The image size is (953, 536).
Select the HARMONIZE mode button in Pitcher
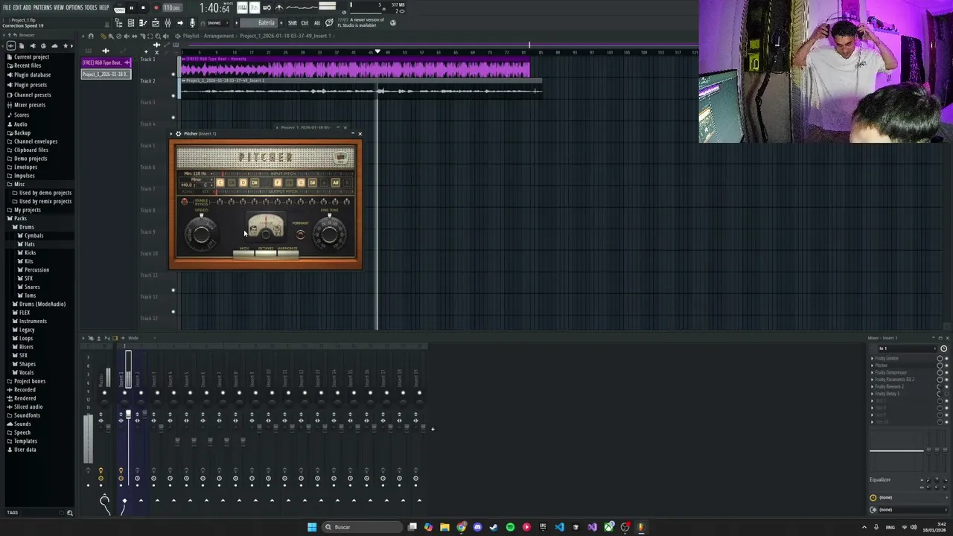(288, 253)
